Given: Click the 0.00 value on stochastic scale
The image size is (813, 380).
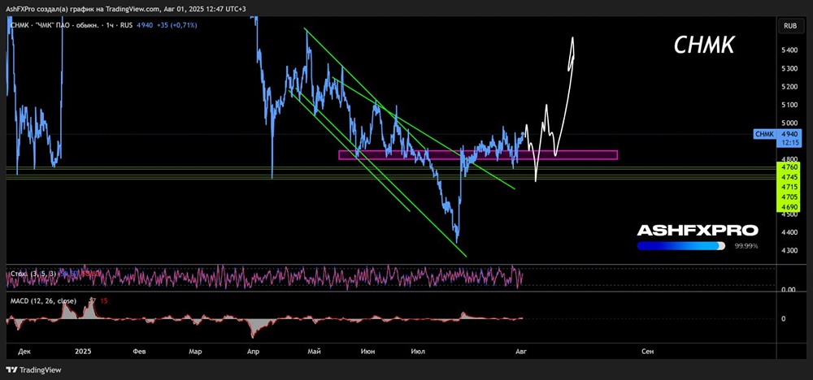Looking at the screenshot, I should [x=787, y=289].
